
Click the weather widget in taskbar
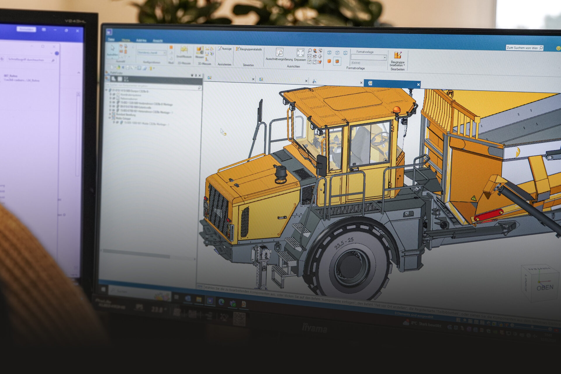pyautogui.click(x=422, y=323)
